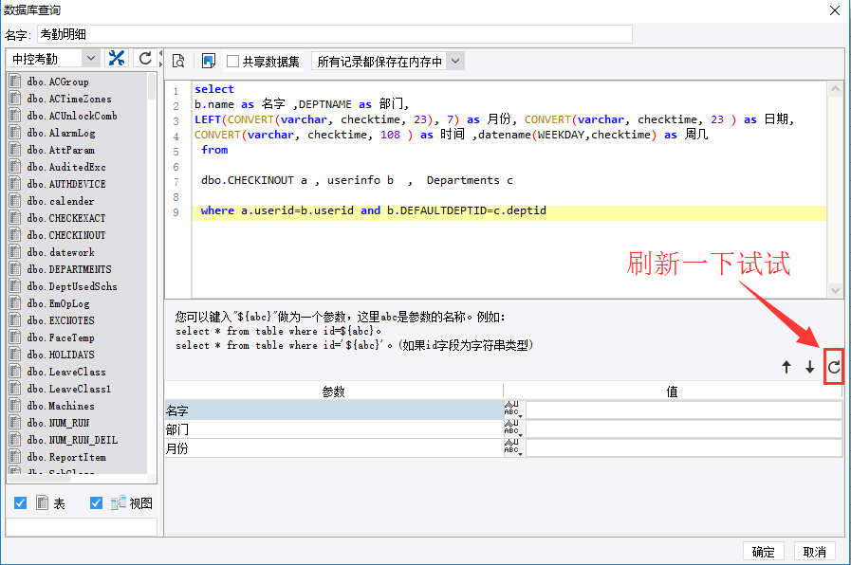Click the save dataset icon

209,61
